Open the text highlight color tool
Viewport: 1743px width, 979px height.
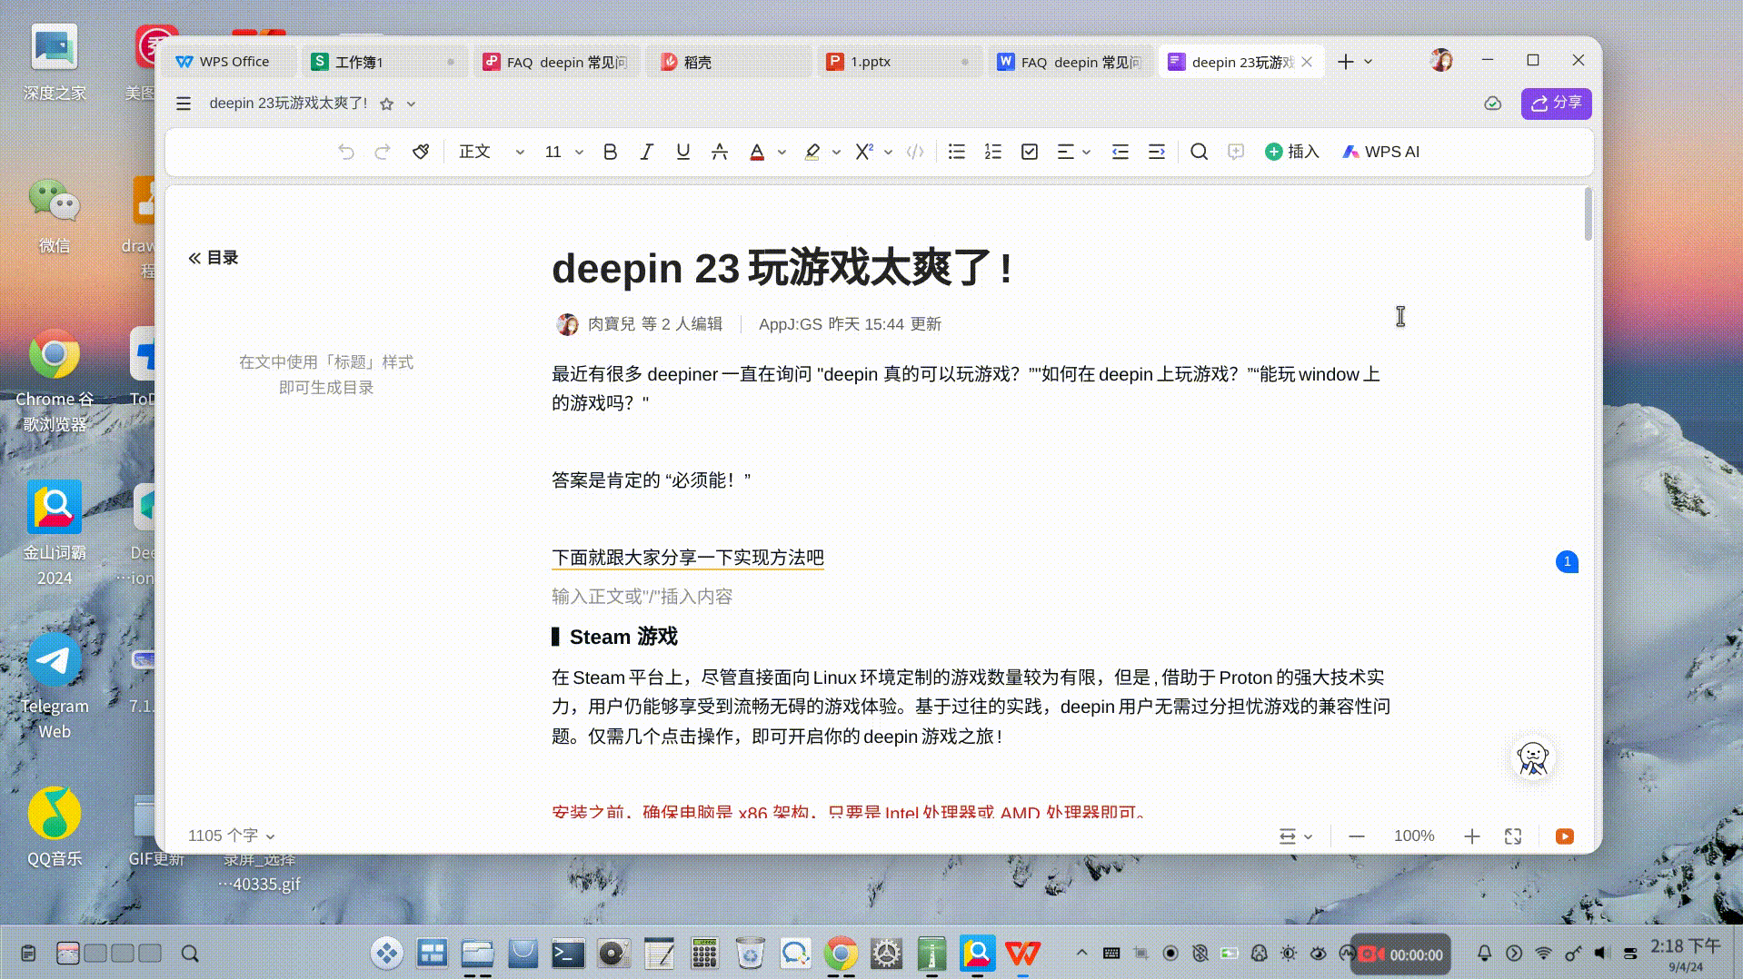pyautogui.click(x=812, y=152)
